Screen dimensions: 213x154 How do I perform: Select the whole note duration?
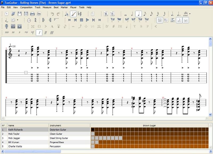(x=126, y=14)
